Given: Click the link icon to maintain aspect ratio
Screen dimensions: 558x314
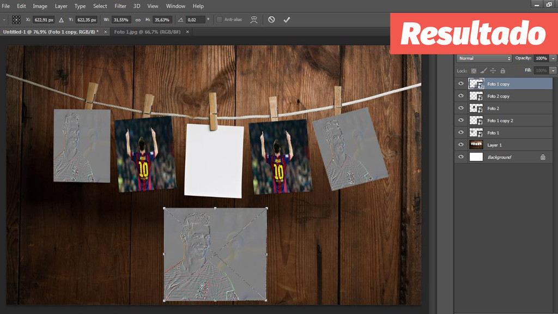Looking at the screenshot, I should point(138,20).
